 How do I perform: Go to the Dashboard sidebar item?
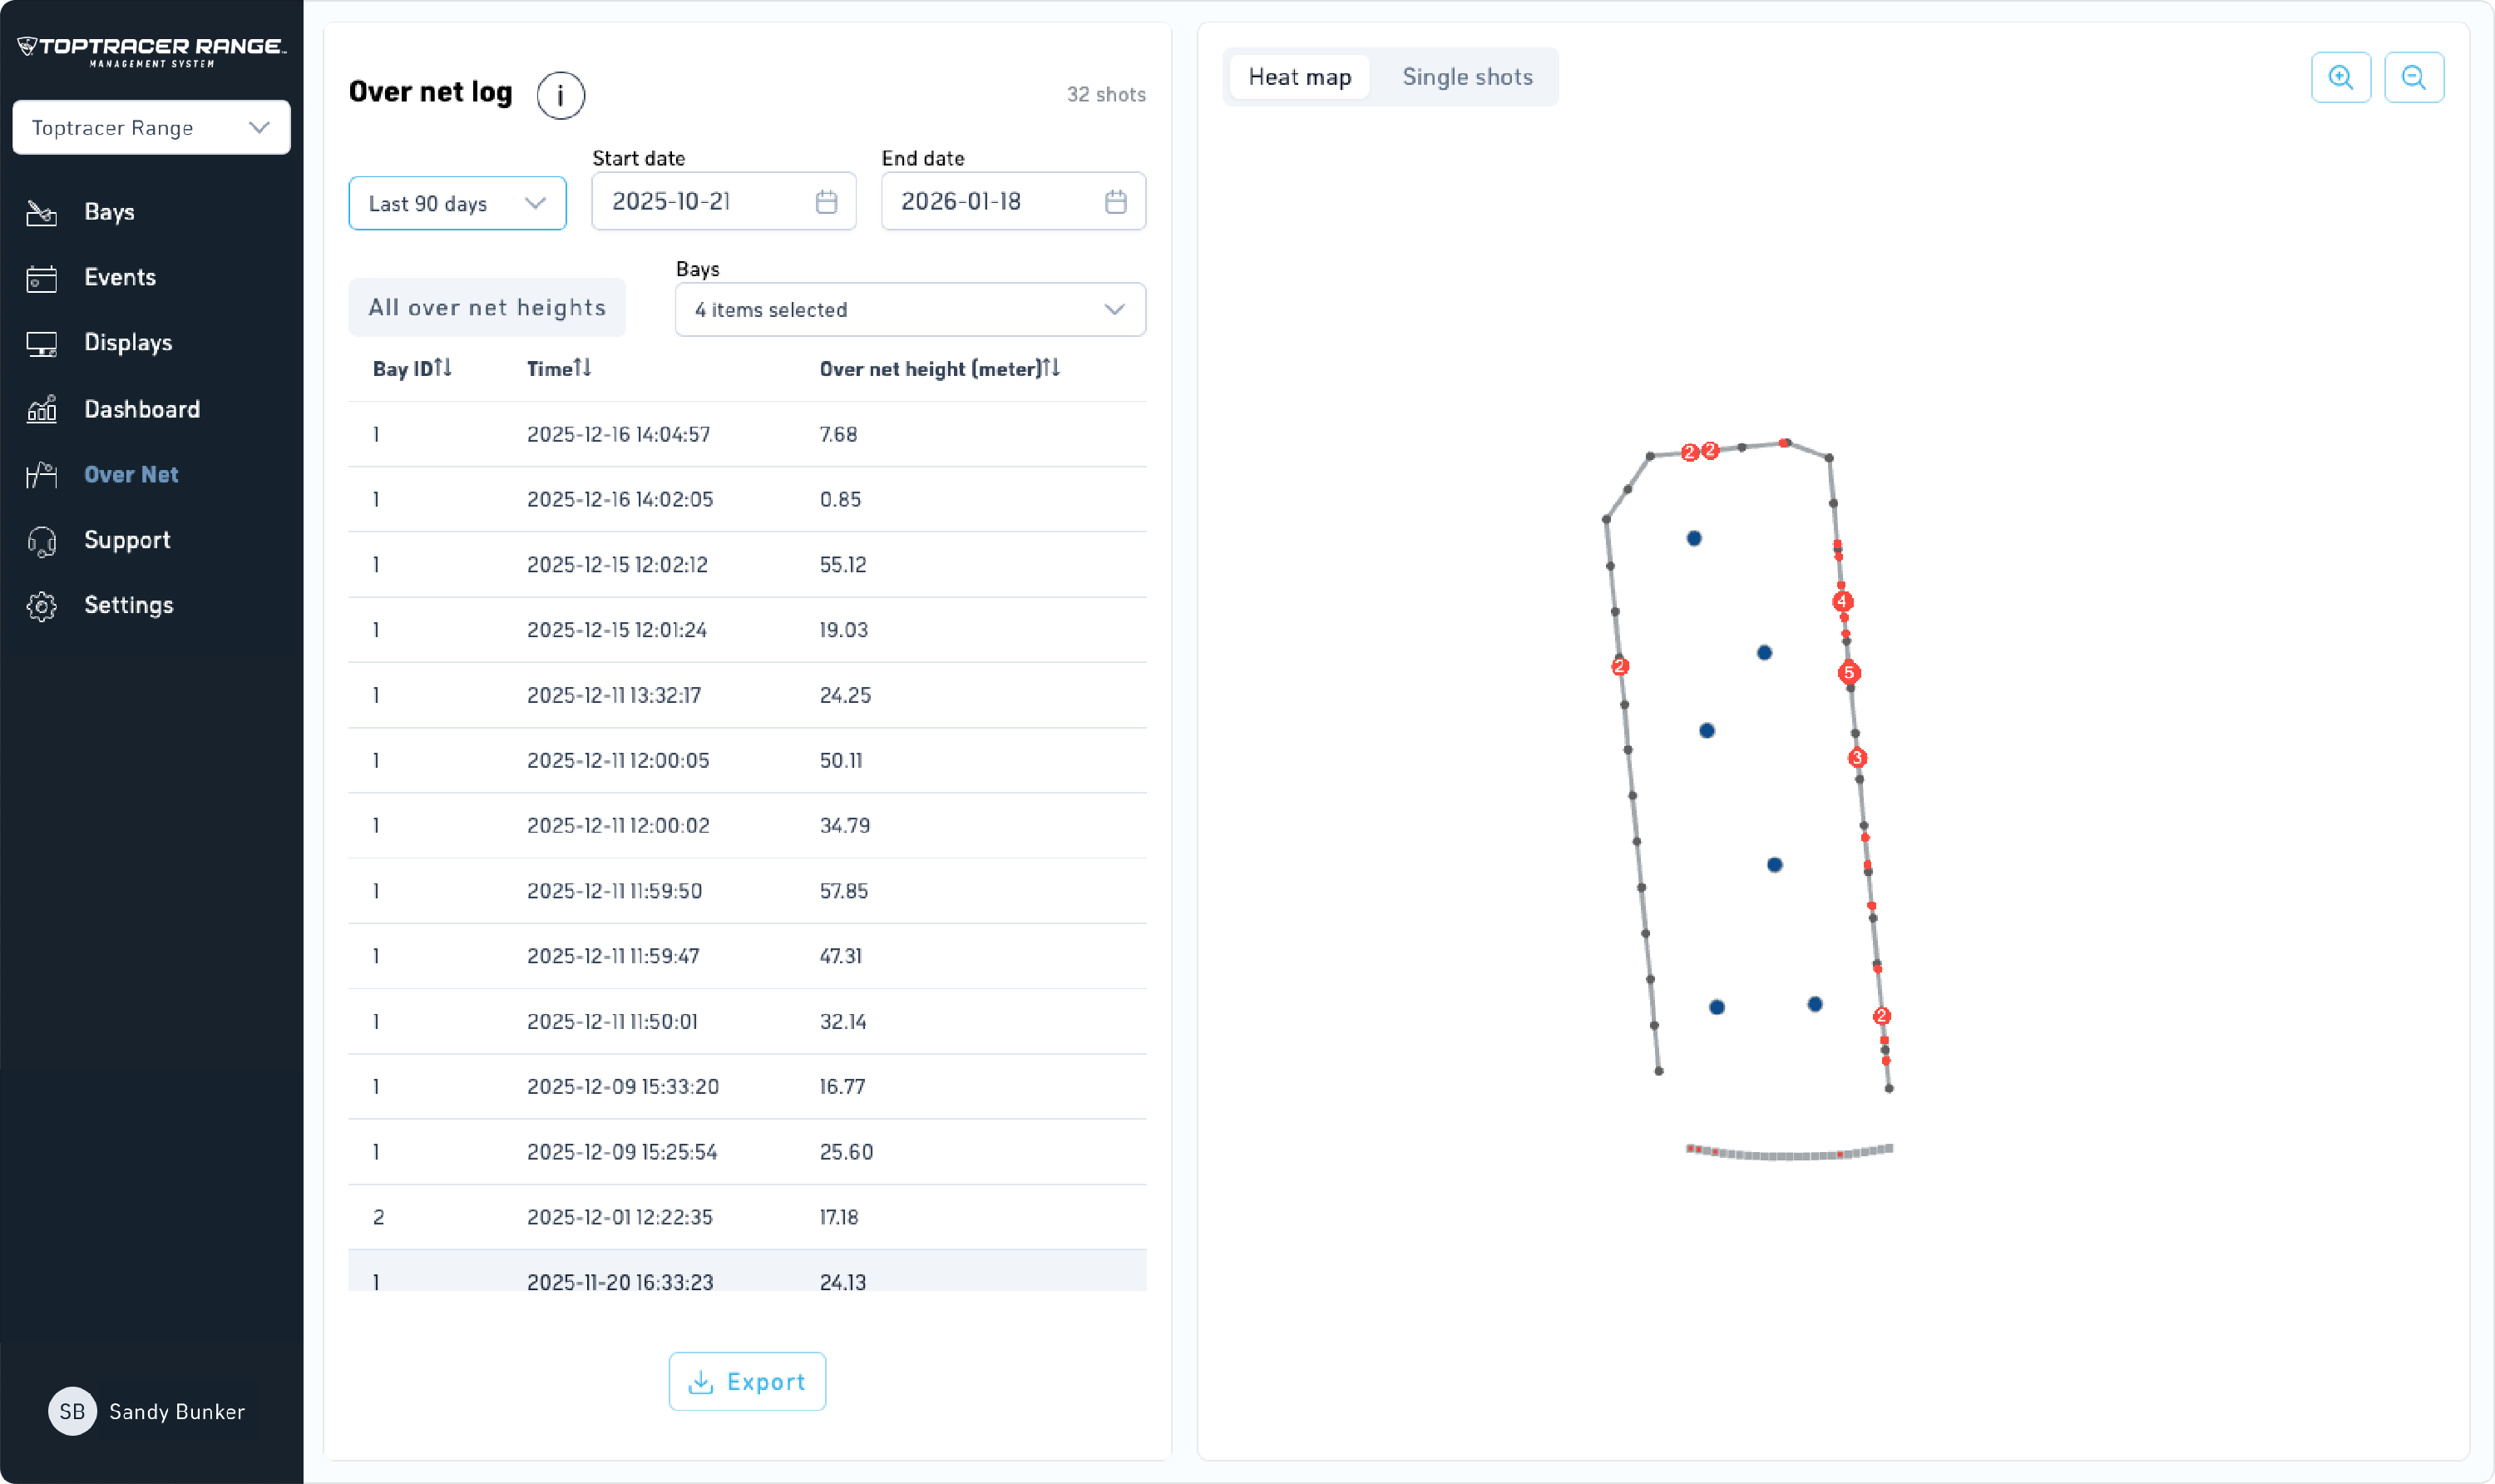[x=141, y=409]
